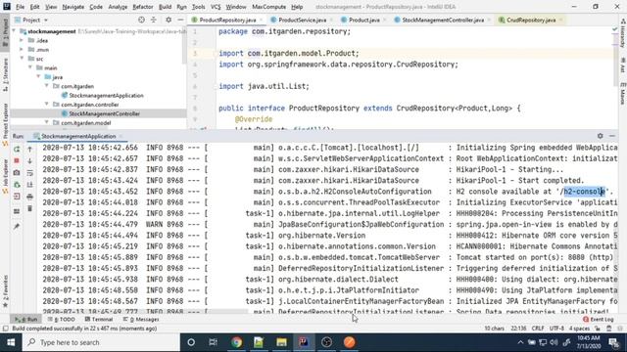The image size is (627, 352).
Task: Open the TODO tool window
Action: (61, 320)
